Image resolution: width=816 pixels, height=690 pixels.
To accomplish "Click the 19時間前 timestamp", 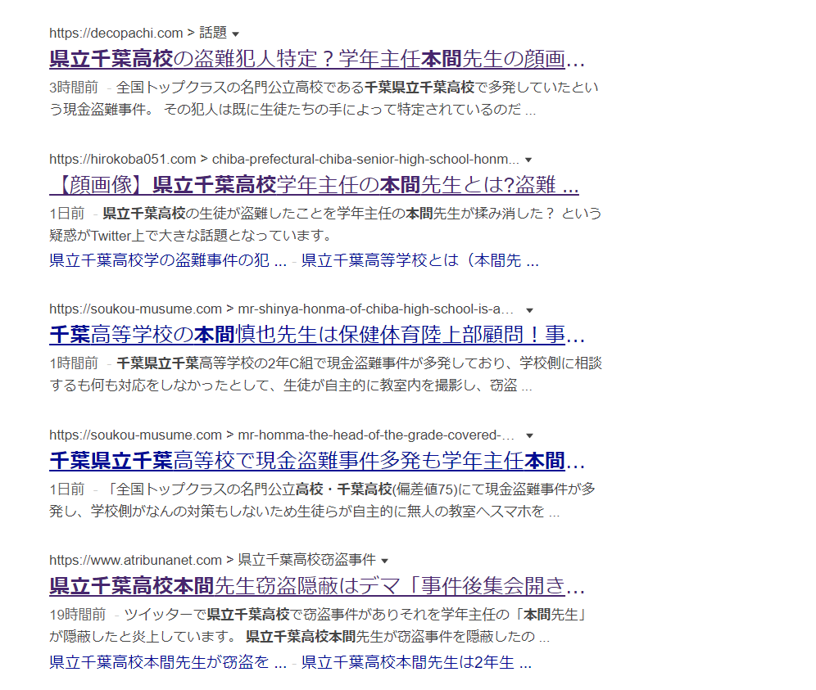I will 78,615.
